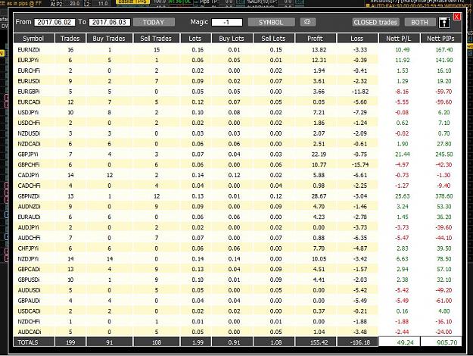The height and width of the screenshot is (356, 473).
Task: Select the AUDCADi symbol row
Action: pyautogui.click(x=238, y=332)
